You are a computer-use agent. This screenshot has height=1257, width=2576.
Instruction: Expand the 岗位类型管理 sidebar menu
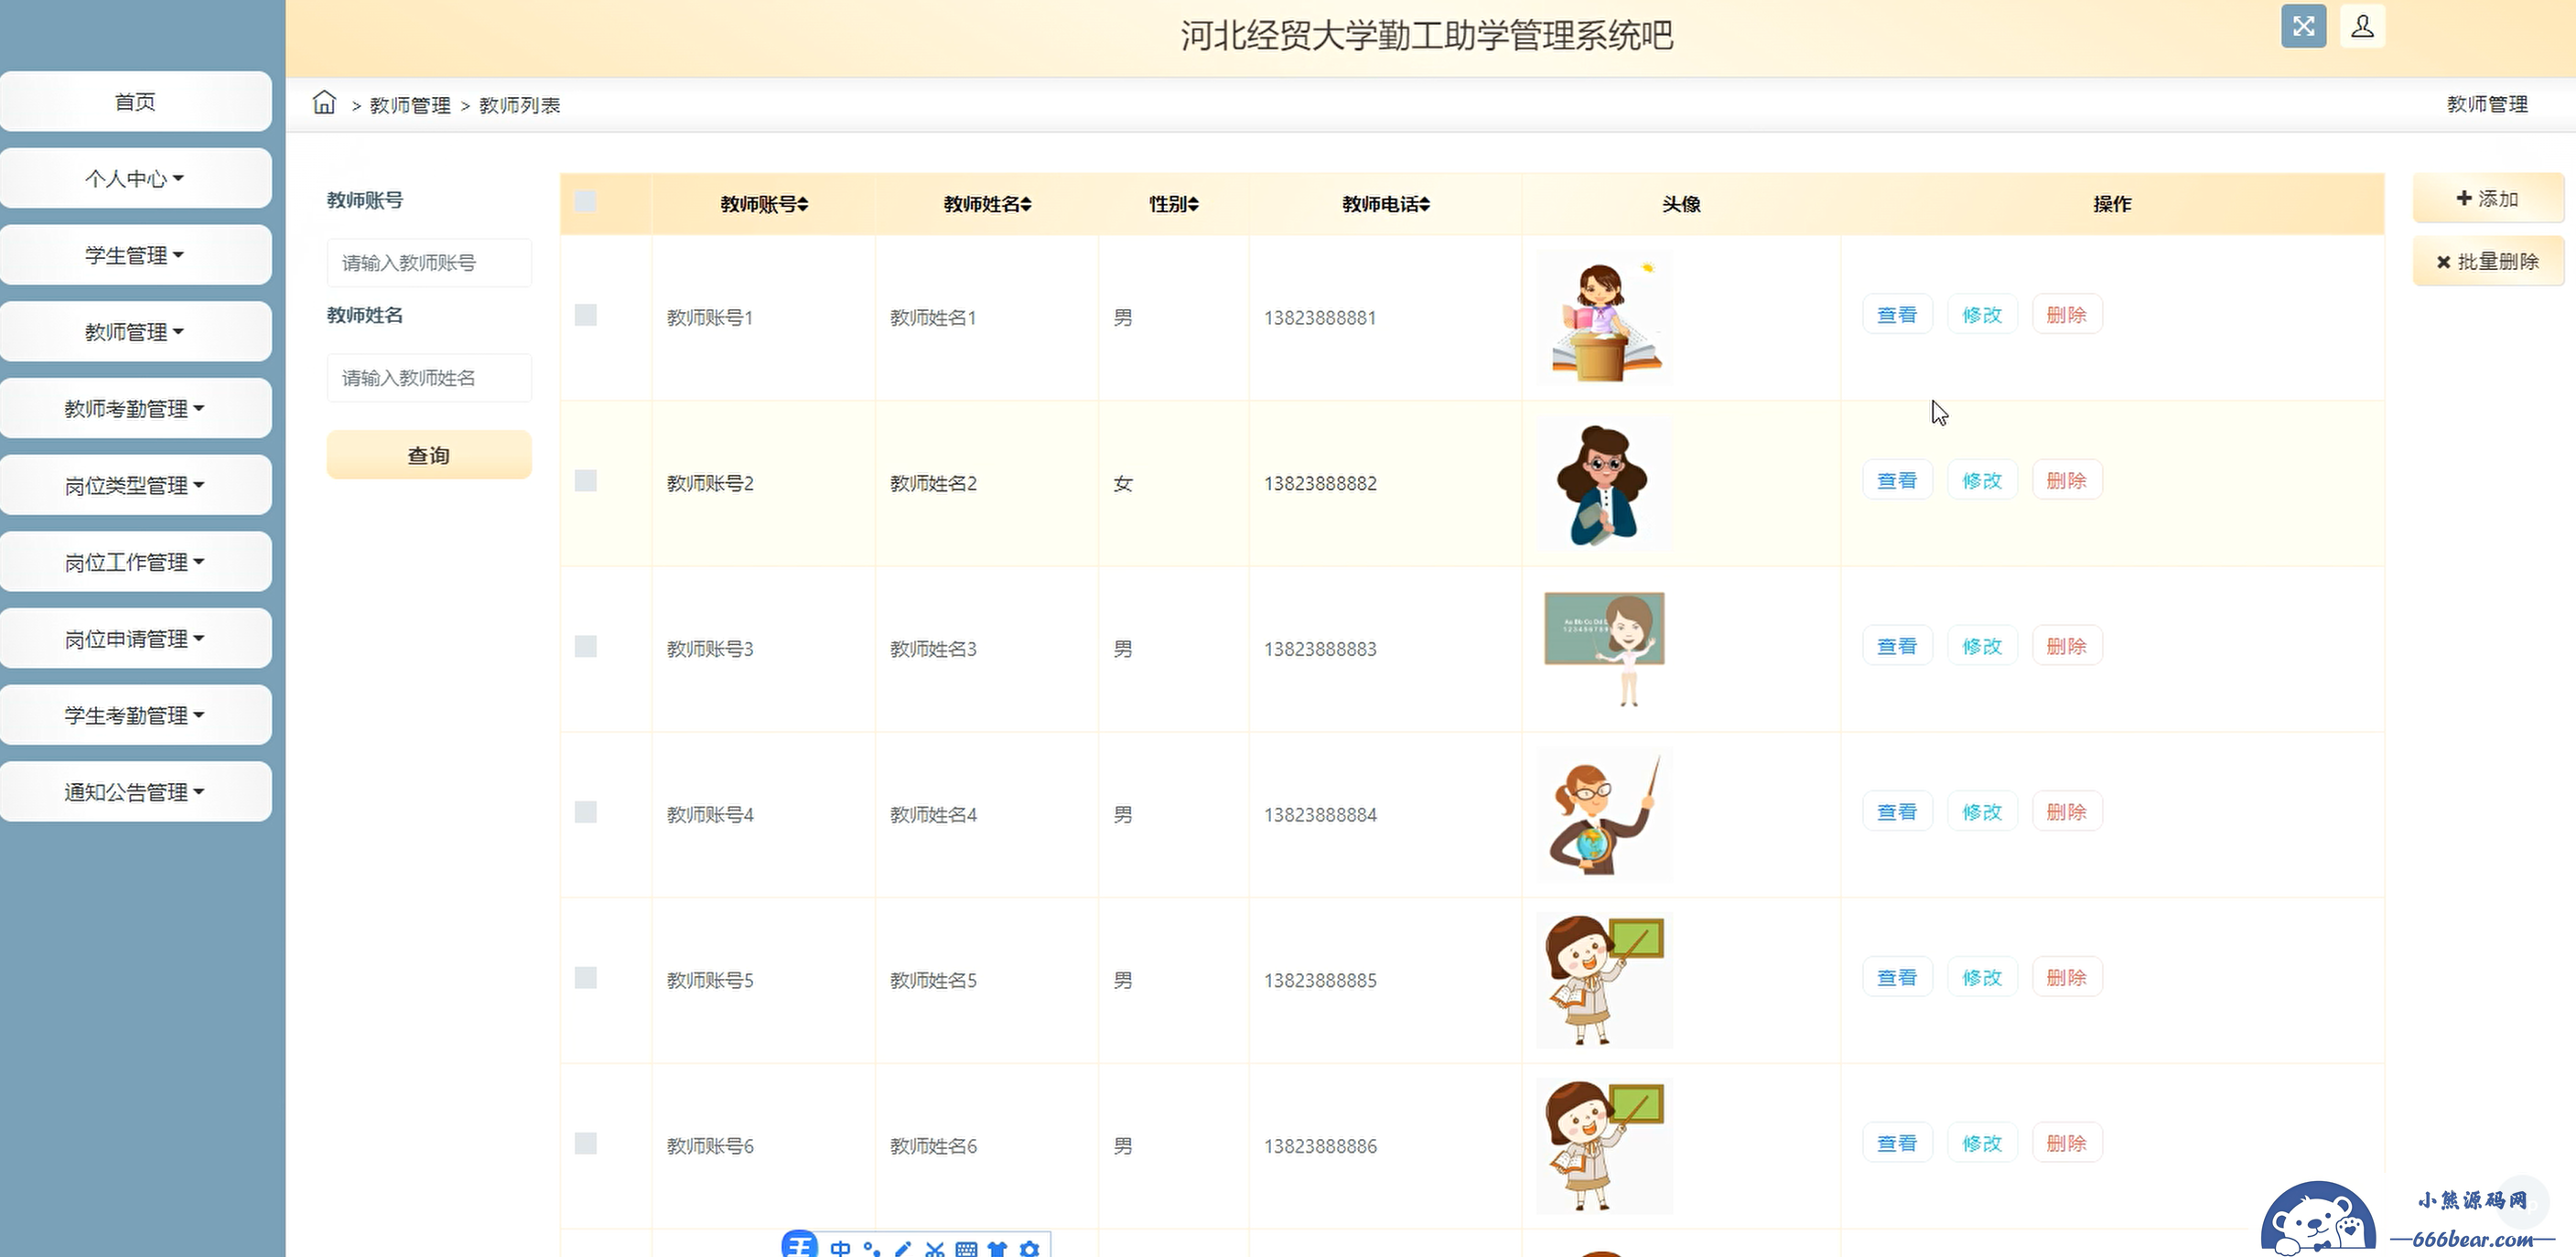tap(135, 485)
